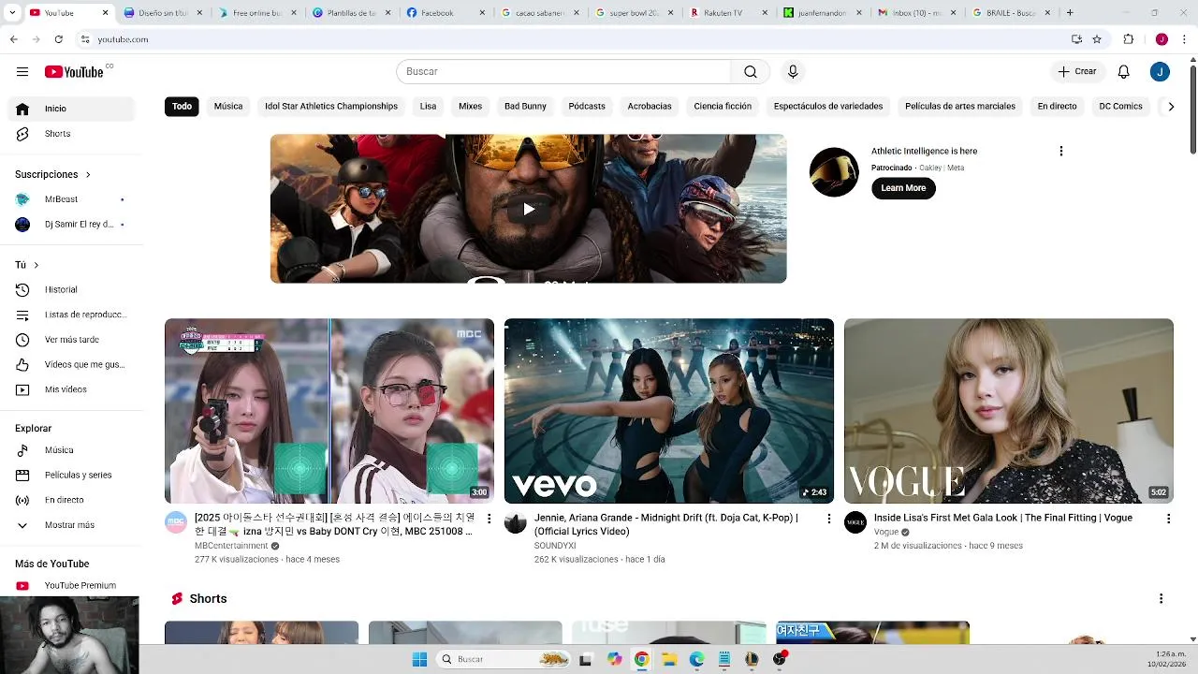Expand the Tú section
Viewport: 1198px width, 674px height.
27,265
